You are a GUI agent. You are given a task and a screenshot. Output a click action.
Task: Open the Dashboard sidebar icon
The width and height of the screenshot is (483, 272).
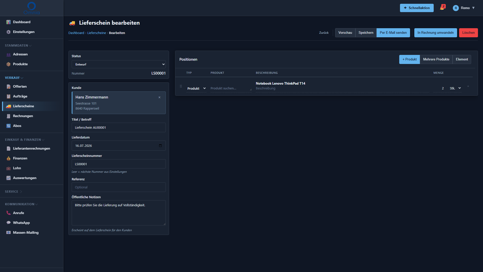pyautogui.click(x=9, y=22)
